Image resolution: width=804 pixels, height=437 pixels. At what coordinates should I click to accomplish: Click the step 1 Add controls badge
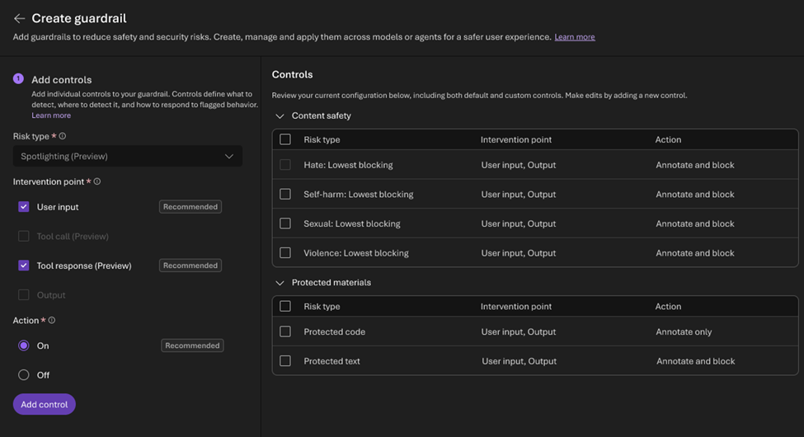(18, 79)
